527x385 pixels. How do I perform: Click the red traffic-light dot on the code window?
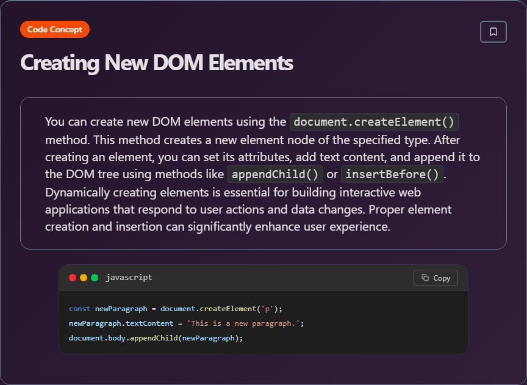point(73,277)
